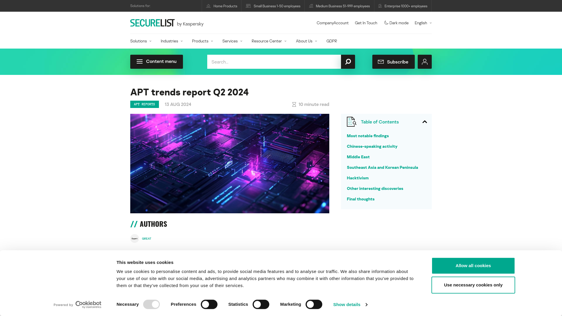
Task: Click the dark mode toggle icon
Action: point(385,22)
